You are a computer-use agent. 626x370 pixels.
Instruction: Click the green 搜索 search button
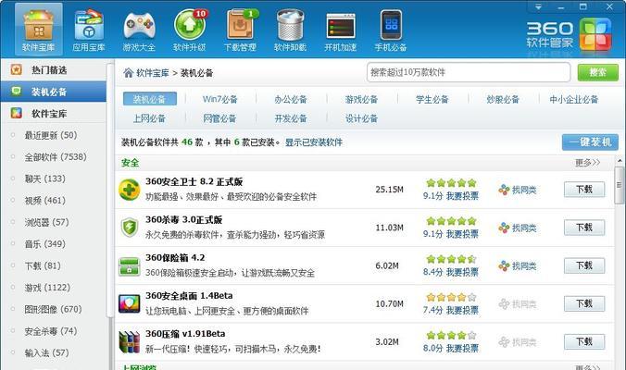tap(597, 72)
